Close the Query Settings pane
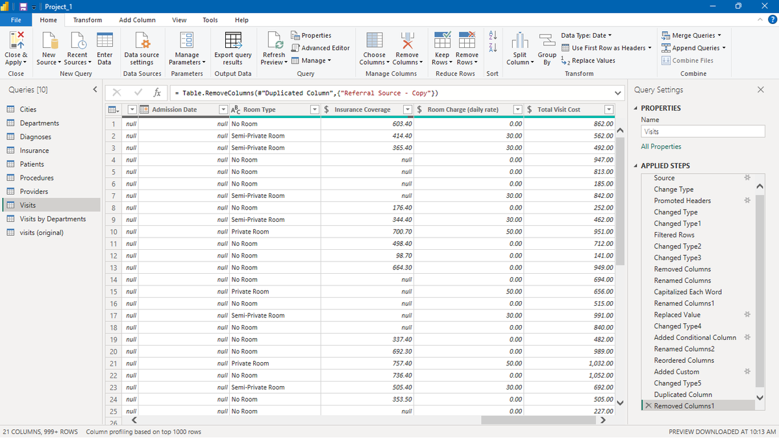Image resolution: width=779 pixels, height=438 pixels. (761, 90)
